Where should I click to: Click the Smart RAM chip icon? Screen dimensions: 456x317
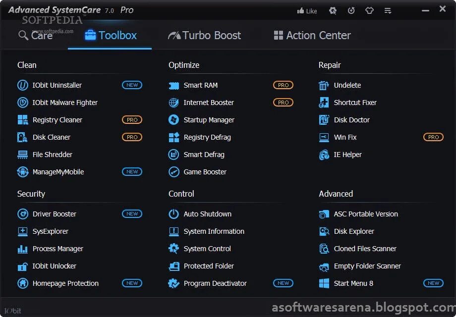click(174, 85)
